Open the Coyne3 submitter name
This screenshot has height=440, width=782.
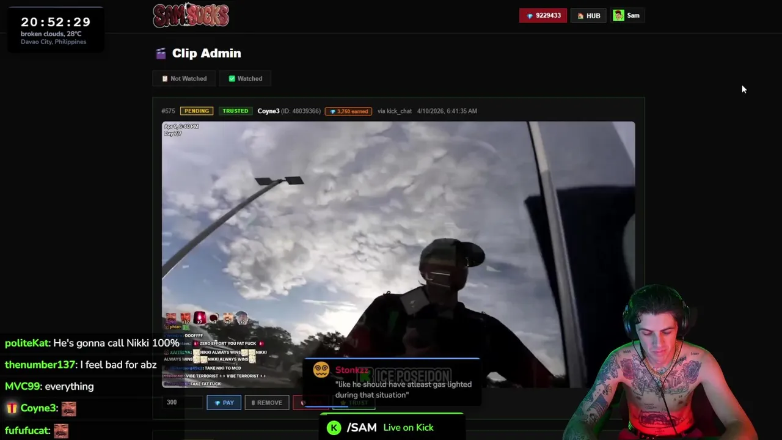click(x=268, y=111)
